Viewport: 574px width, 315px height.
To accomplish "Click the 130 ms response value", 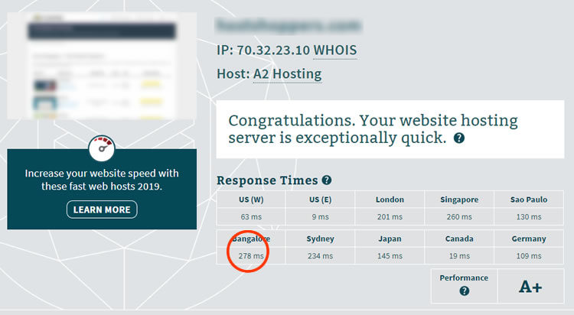I will pos(529,216).
